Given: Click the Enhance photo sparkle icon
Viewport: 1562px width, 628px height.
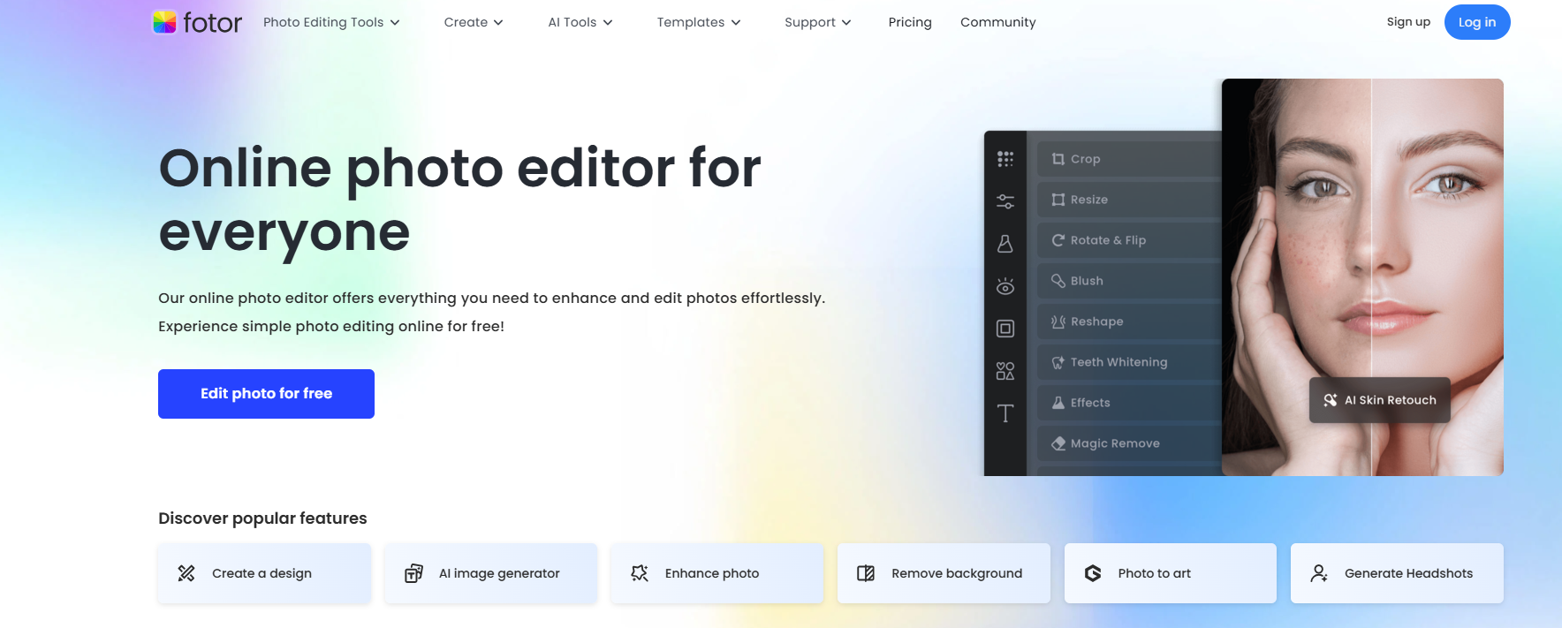Looking at the screenshot, I should 640,573.
